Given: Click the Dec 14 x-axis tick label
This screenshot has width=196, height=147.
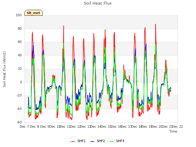Looking at the screenshot, I should (96, 126).
